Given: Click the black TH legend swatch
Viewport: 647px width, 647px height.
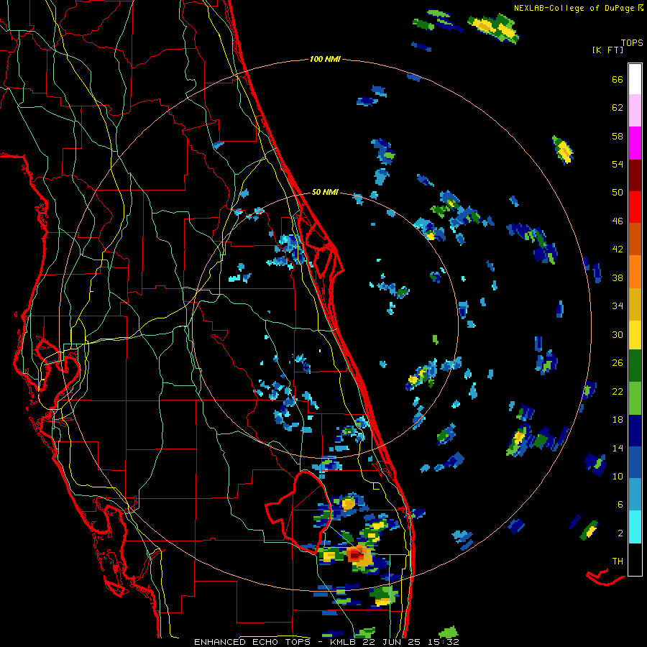Looking at the screenshot, I should click(635, 559).
